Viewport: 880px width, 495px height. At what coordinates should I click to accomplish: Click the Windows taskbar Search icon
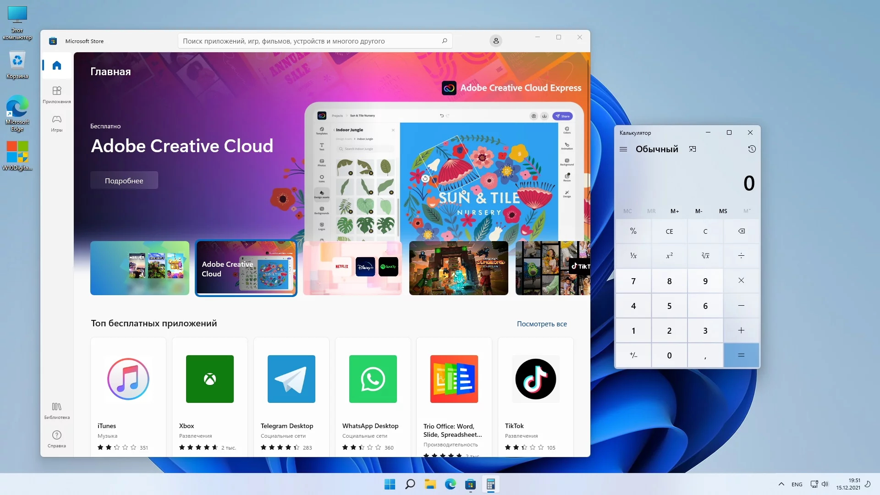tap(410, 484)
